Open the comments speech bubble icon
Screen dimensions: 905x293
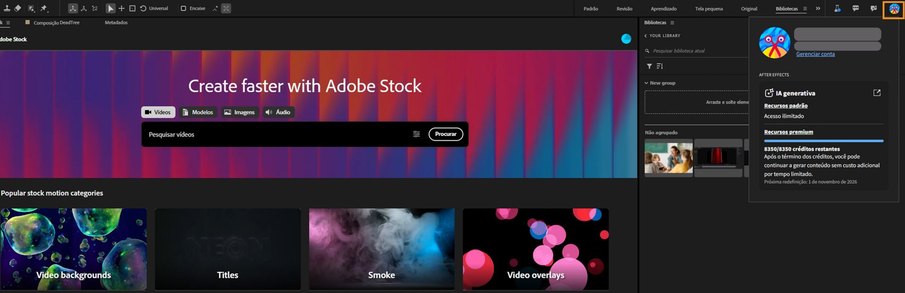pyautogui.click(x=856, y=8)
